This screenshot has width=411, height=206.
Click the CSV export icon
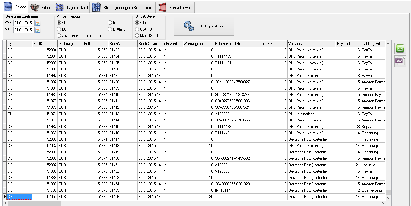tap(400, 61)
